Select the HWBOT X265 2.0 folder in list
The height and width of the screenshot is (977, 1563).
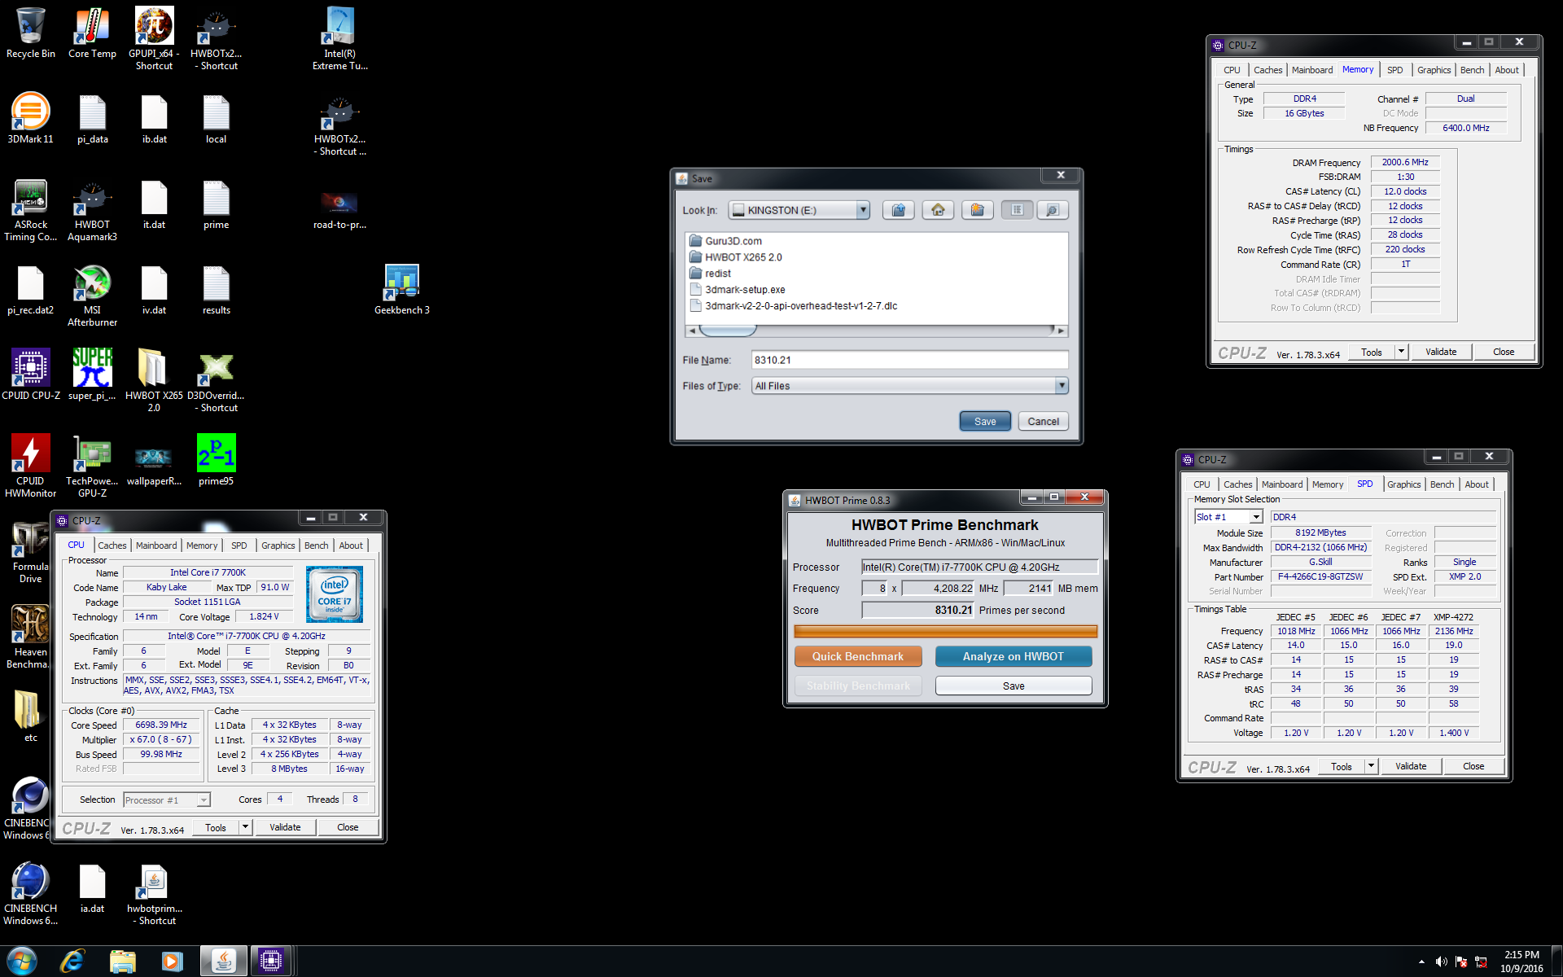734,257
